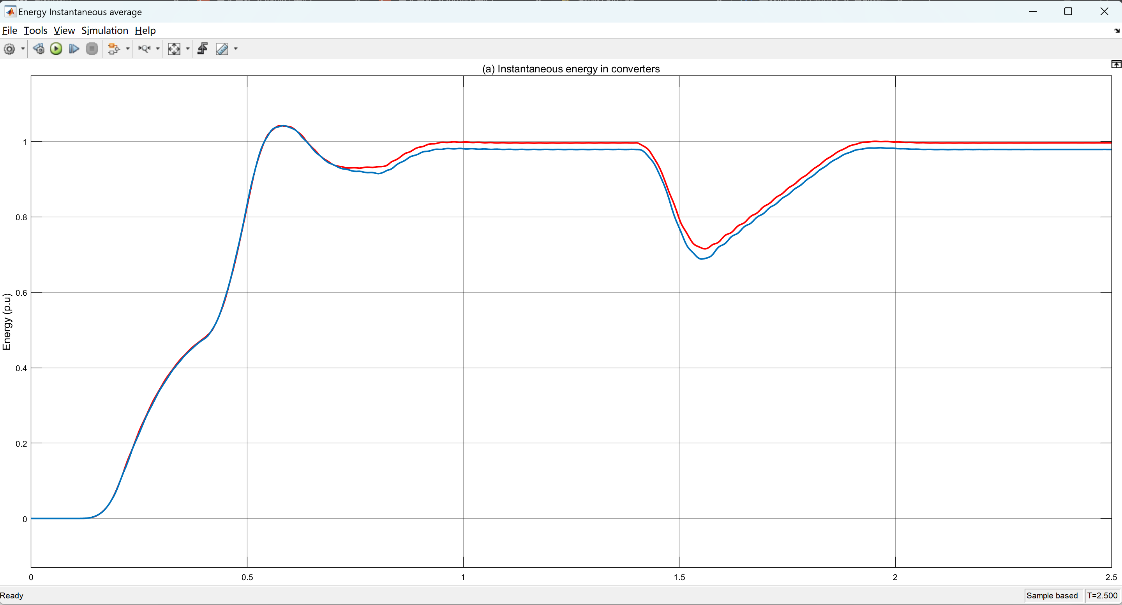Open measurements dropdown arrow beside ruler
1122x605 pixels.
point(236,49)
